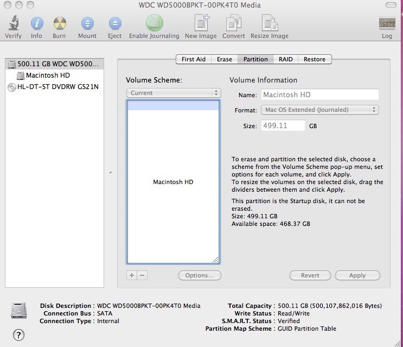Click the Size field 499.11
This screenshot has width=403, height=347.
283,125
